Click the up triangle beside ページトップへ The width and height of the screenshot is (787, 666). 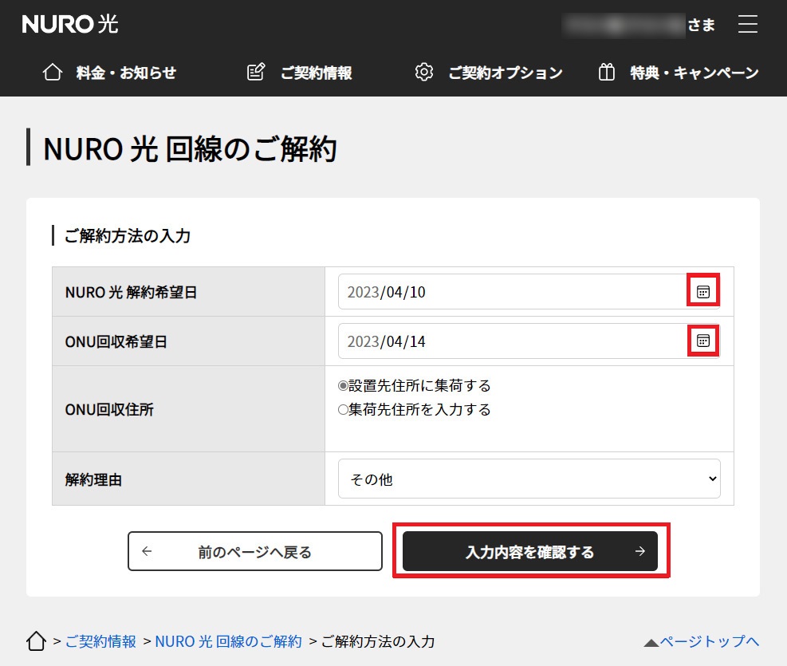click(x=651, y=642)
